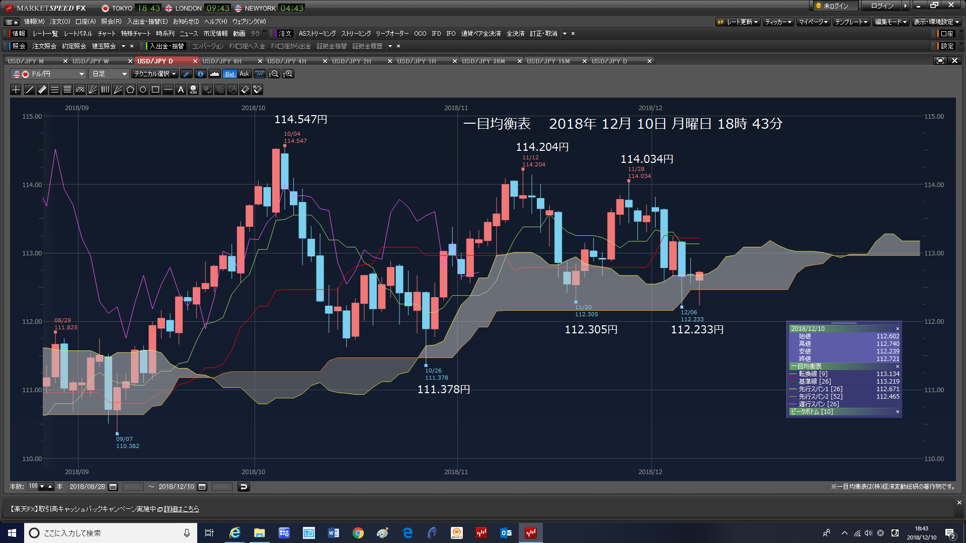Click the single eraser tool
966x543 pixels.
(x=245, y=89)
